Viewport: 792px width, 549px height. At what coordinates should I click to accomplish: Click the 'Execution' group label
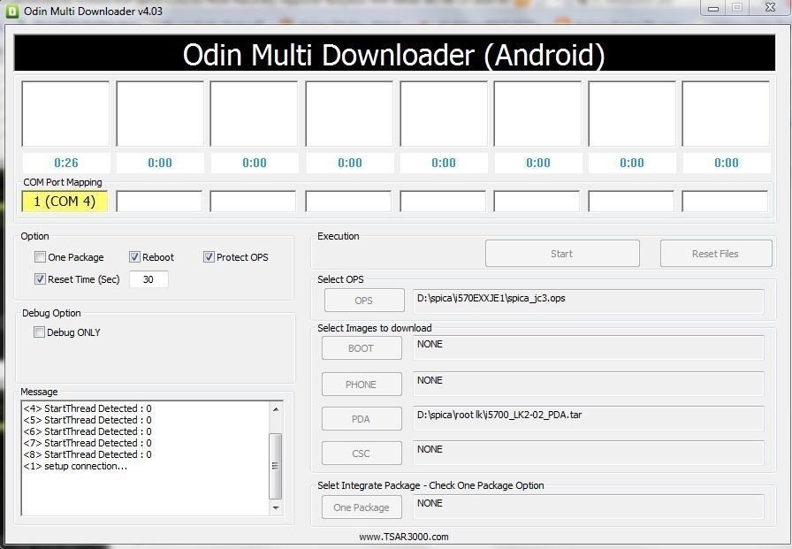click(x=339, y=236)
